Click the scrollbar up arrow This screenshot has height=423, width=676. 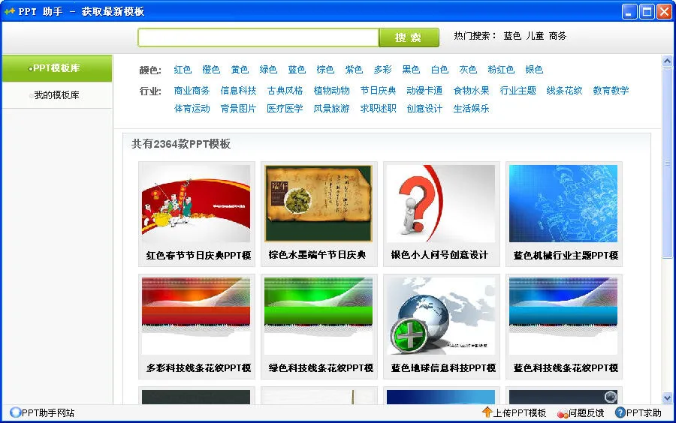click(667, 61)
